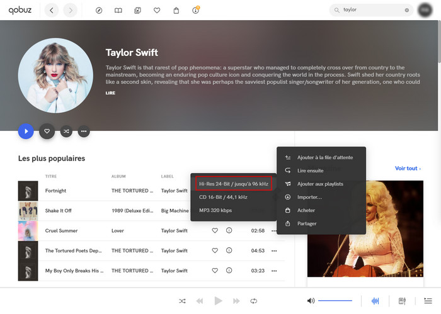Favorite Taylor Swift with the heart button
Image resolution: width=441 pixels, height=314 pixels.
46,132
